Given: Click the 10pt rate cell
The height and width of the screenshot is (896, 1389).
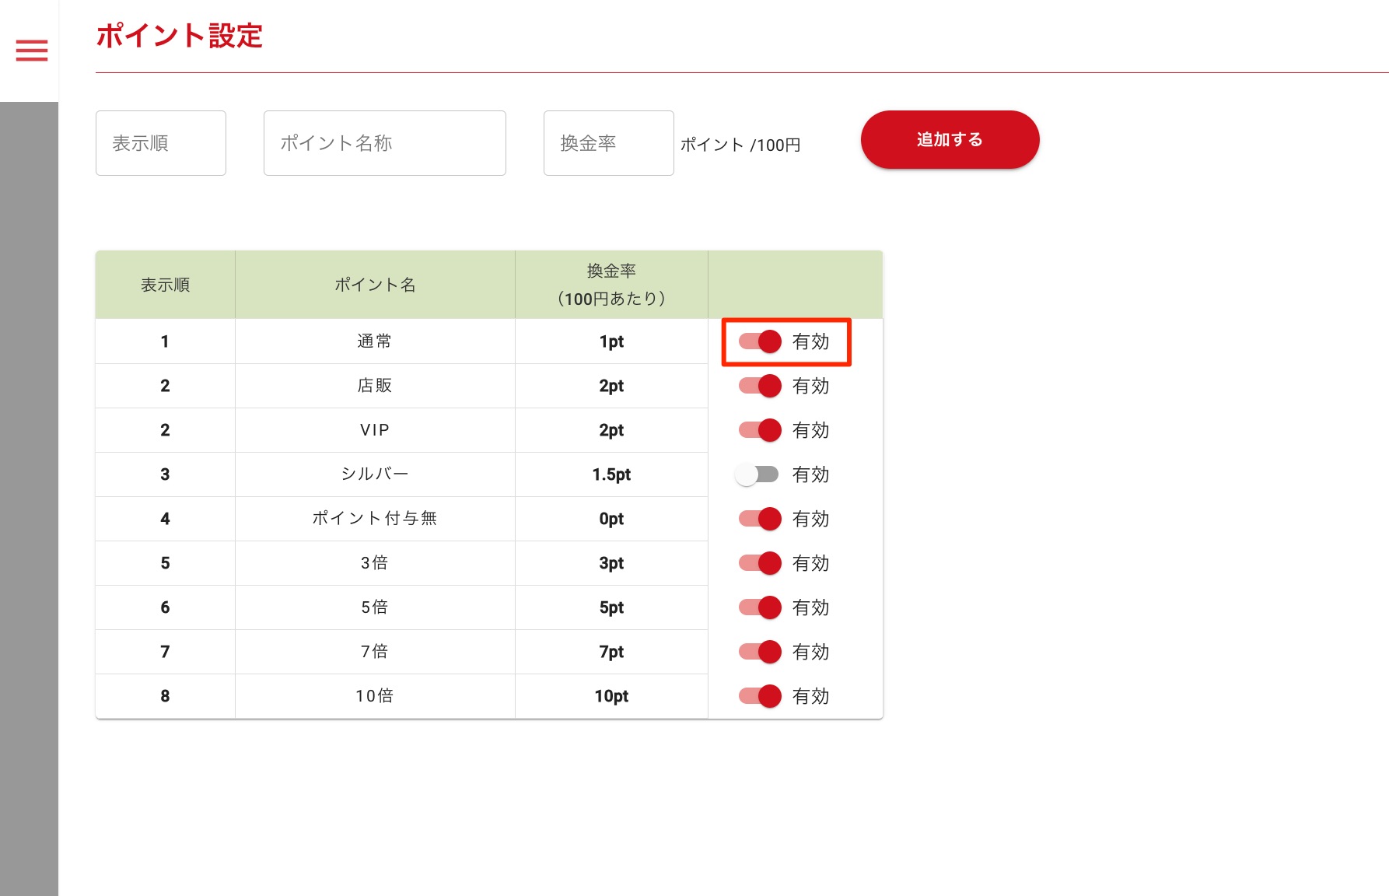Looking at the screenshot, I should [x=611, y=696].
